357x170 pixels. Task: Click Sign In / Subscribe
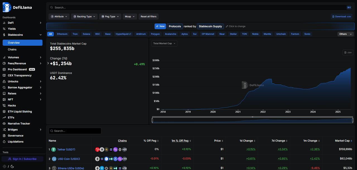click(22, 159)
